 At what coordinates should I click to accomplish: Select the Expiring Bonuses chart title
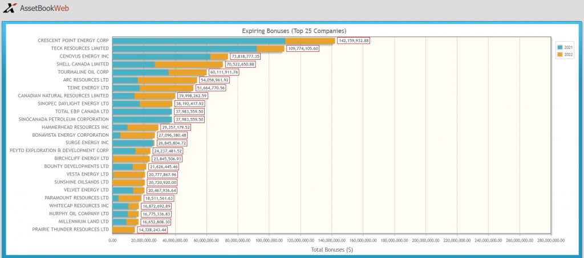pyautogui.click(x=294, y=31)
